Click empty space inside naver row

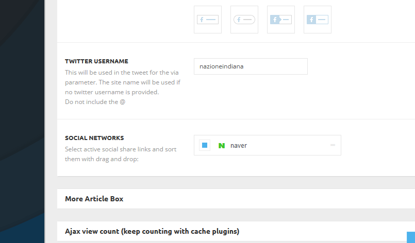pos(289,146)
